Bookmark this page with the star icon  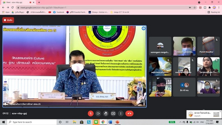click(195, 8)
